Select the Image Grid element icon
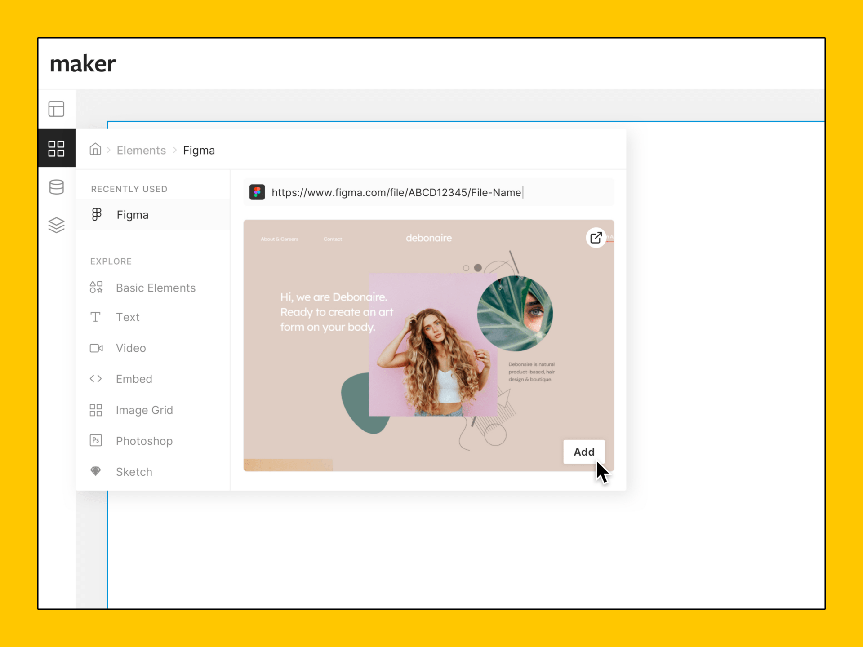 (x=95, y=410)
